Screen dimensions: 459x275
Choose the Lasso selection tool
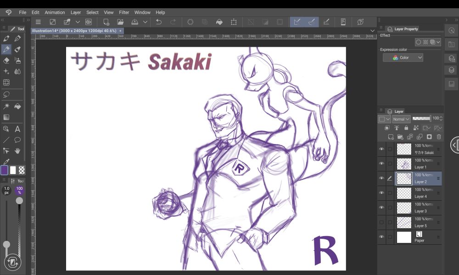pyautogui.click(x=6, y=94)
